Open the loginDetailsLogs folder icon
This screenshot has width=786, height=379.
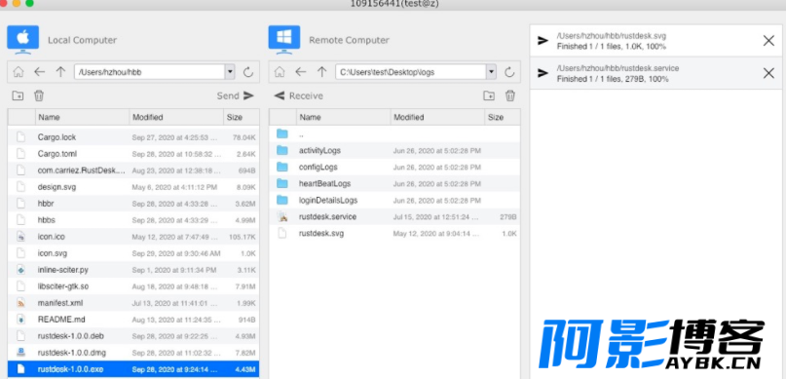282,200
